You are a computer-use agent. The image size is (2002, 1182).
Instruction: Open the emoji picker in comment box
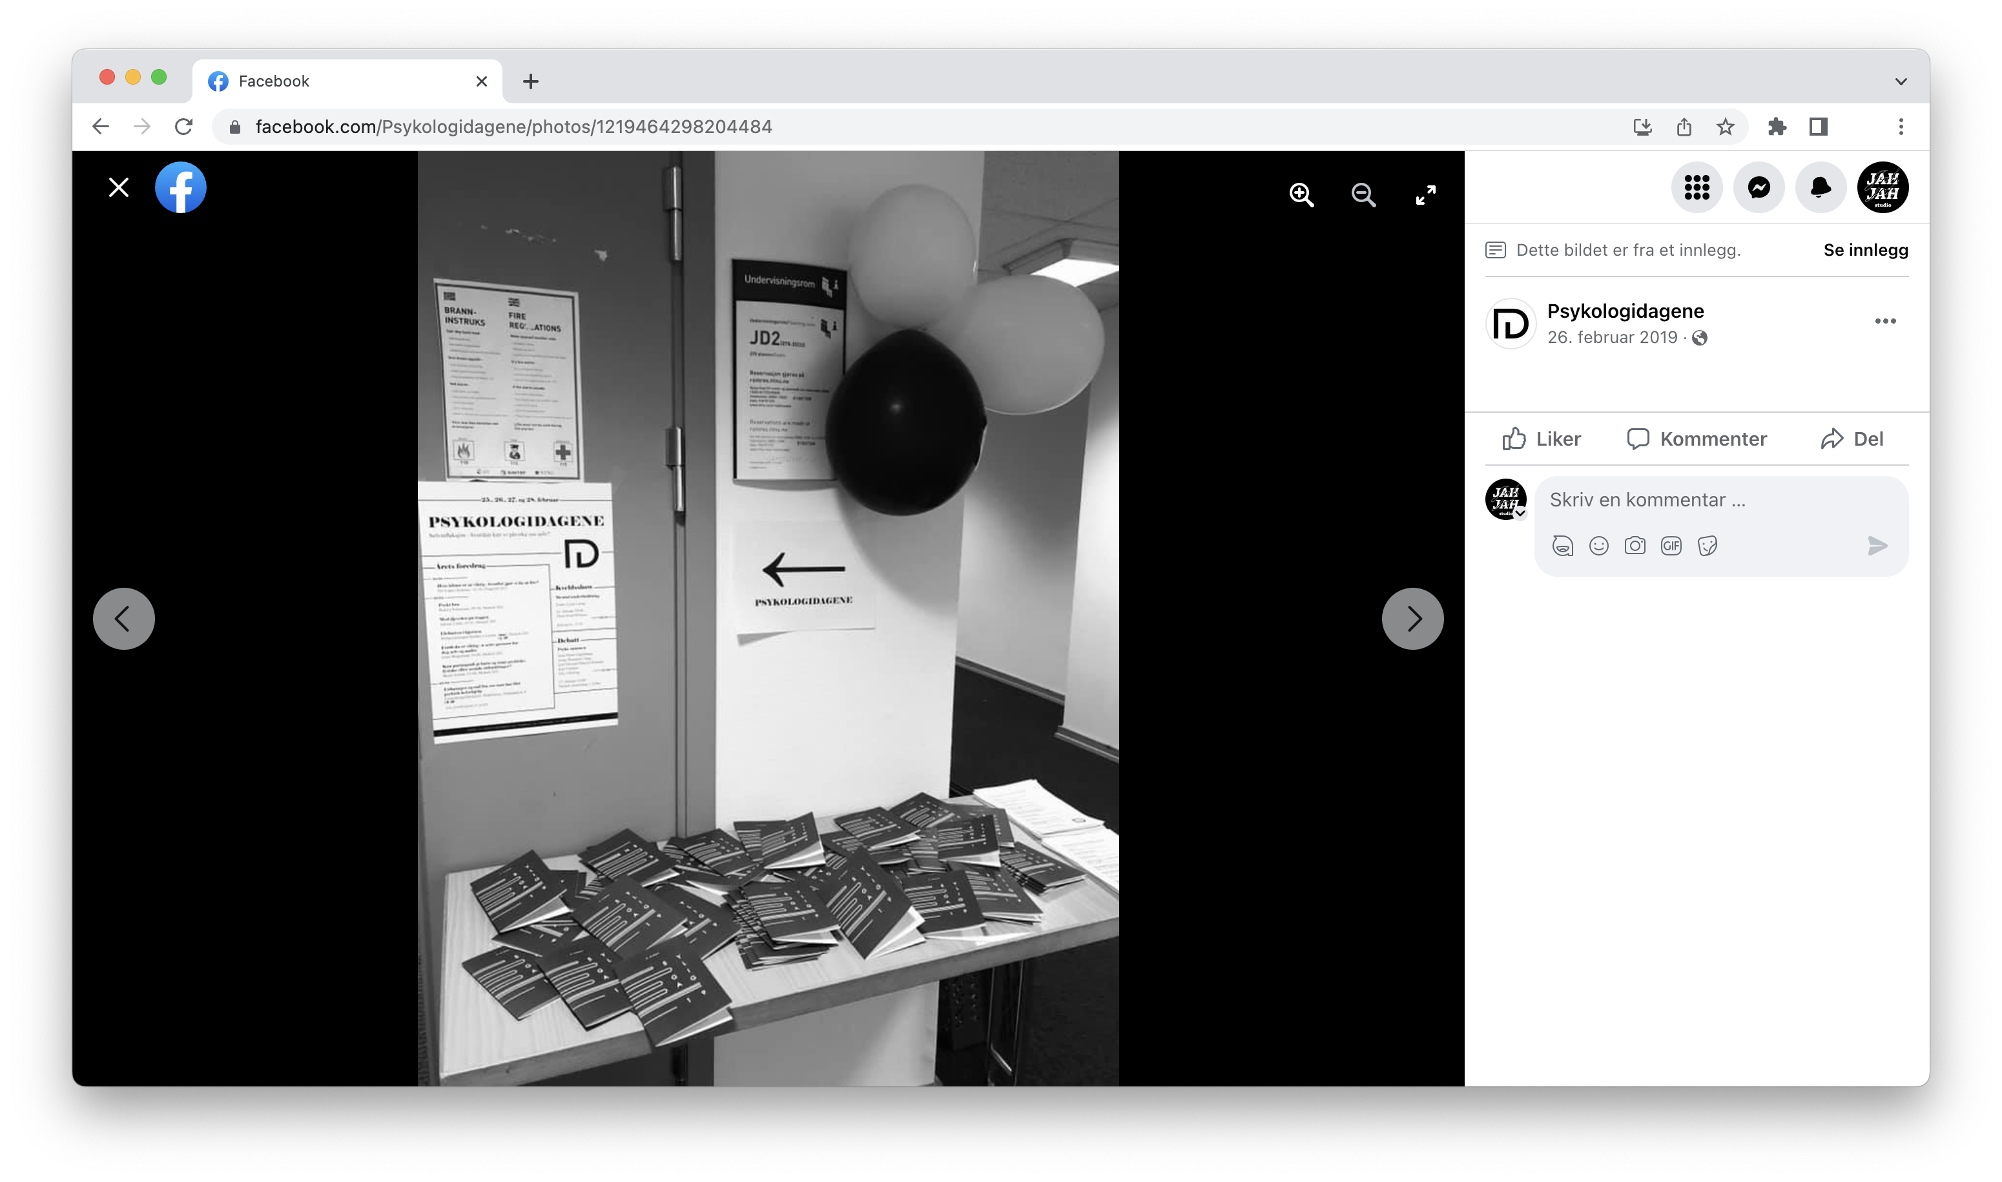(1598, 546)
